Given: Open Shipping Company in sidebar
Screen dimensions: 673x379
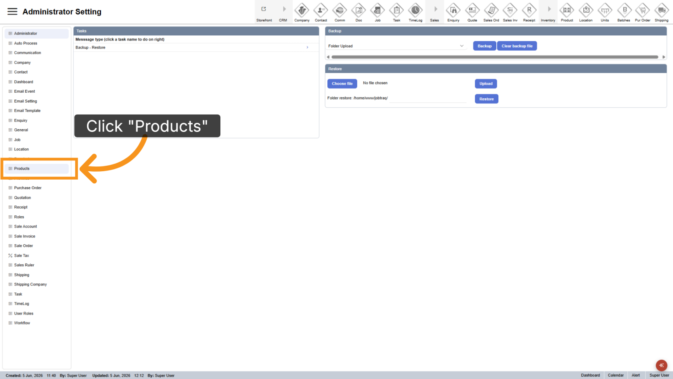Looking at the screenshot, I should coord(36,284).
